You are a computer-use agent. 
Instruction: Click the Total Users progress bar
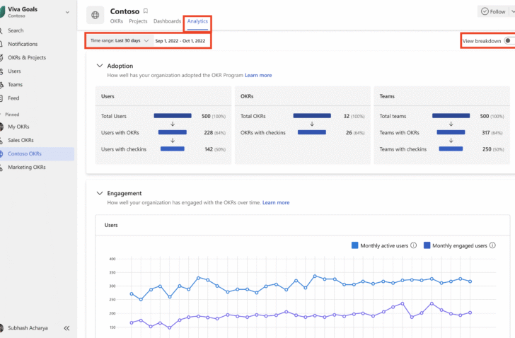click(173, 115)
